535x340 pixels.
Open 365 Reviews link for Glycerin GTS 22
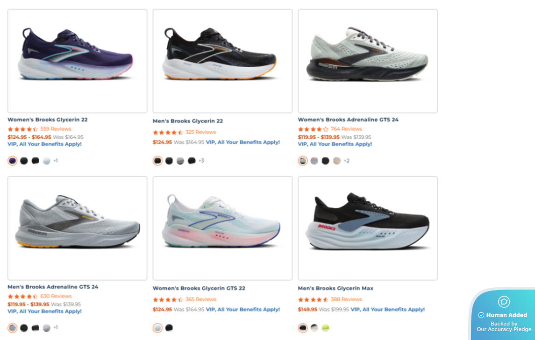(201, 299)
